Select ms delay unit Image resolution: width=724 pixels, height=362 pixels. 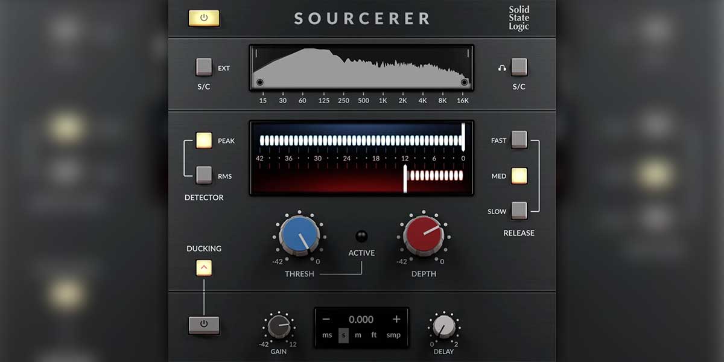327,335
